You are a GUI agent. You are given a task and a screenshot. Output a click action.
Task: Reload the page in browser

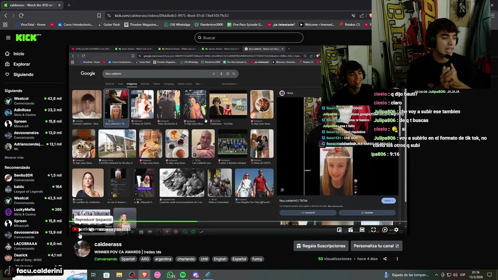click(21, 16)
